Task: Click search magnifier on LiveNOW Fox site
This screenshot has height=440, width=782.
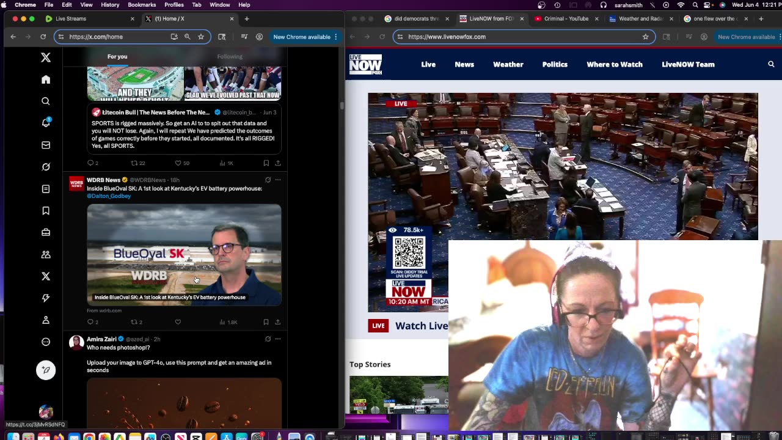Action: [771, 64]
